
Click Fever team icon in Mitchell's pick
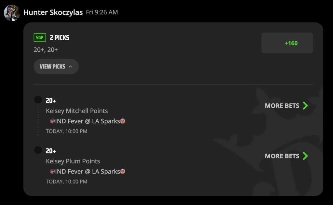point(53,122)
